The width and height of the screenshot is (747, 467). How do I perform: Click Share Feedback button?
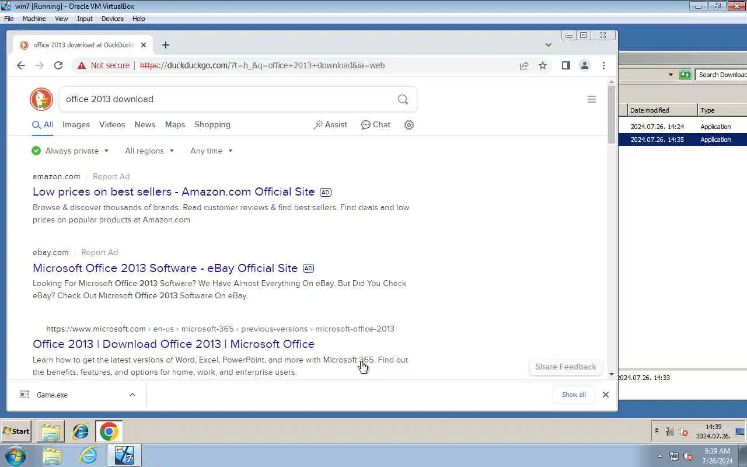pyautogui.click(x=566, y=367)
